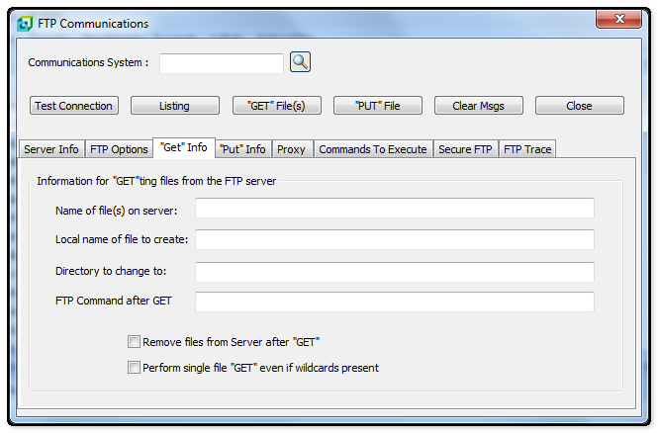Click the Name of file(s) on server field
Viewport: 658px width, 433px height.
point(394,208)
